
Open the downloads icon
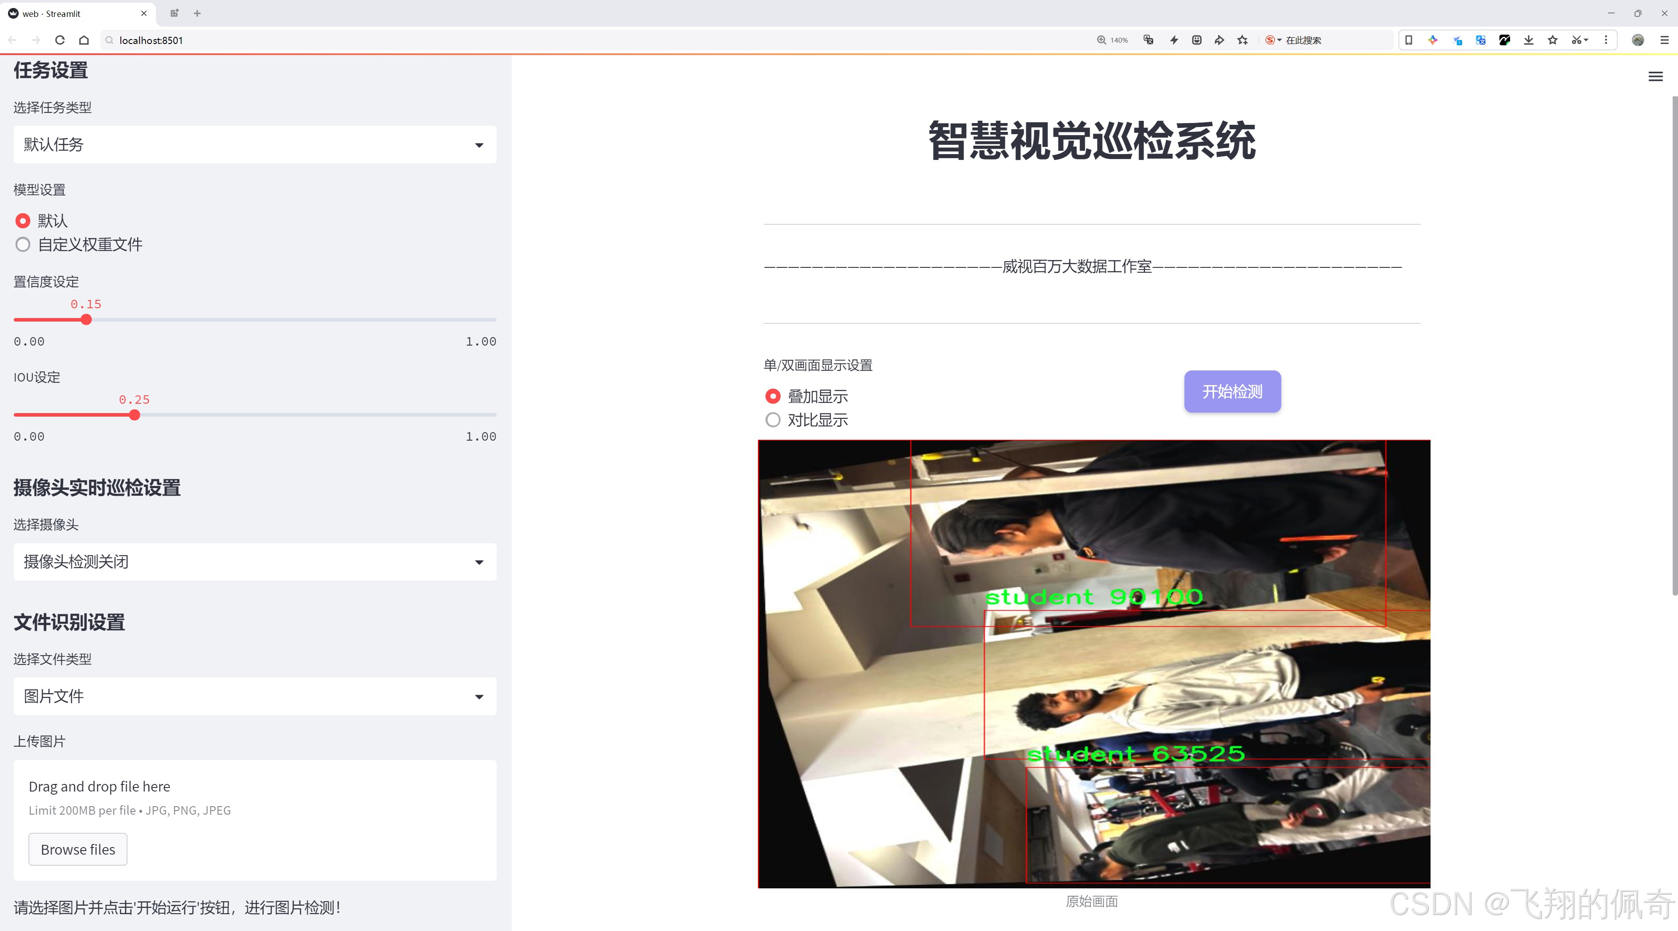pyautogui.click(x=1529, y=40)
